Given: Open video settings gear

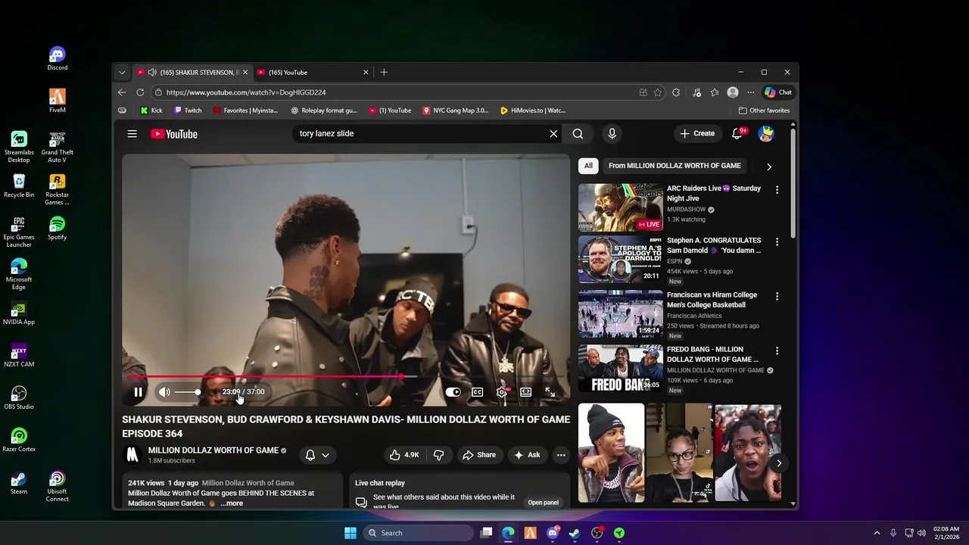Looking at the screenshot, I should click(x=501, y=392).
